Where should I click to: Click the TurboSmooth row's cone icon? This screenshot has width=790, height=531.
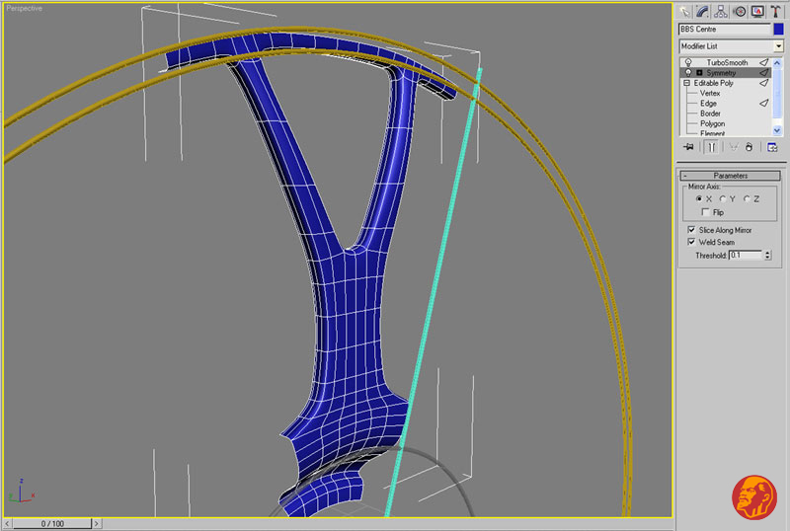pos(763,62)
